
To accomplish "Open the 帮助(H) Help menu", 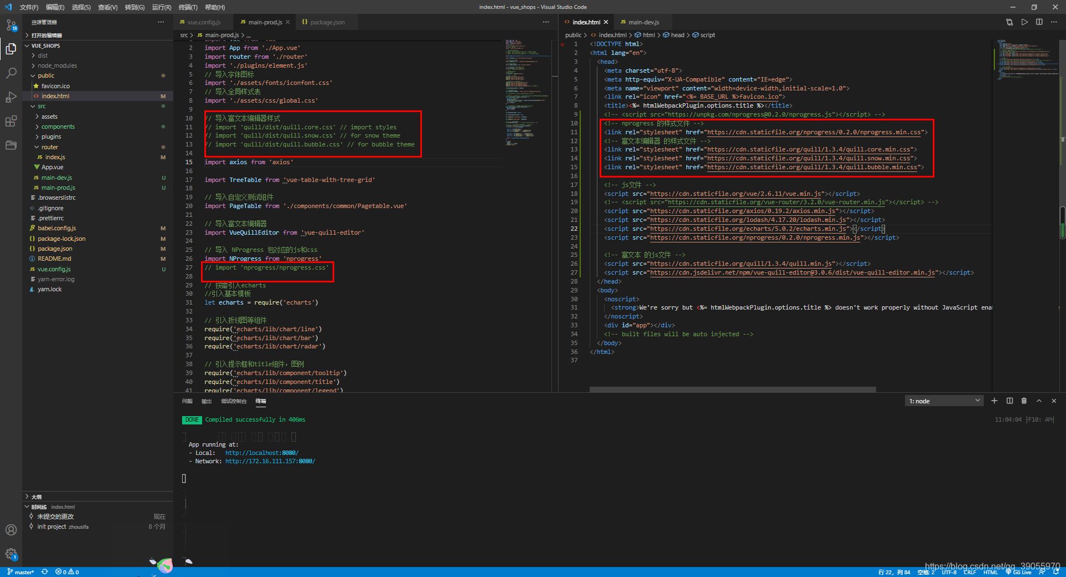I will point(214,7).
